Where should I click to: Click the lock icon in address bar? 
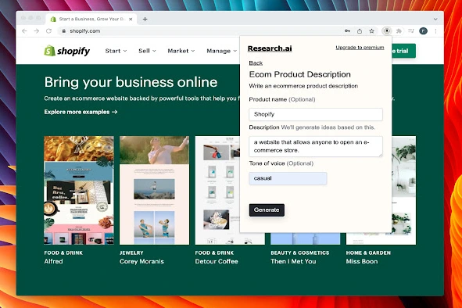(63, 31)
